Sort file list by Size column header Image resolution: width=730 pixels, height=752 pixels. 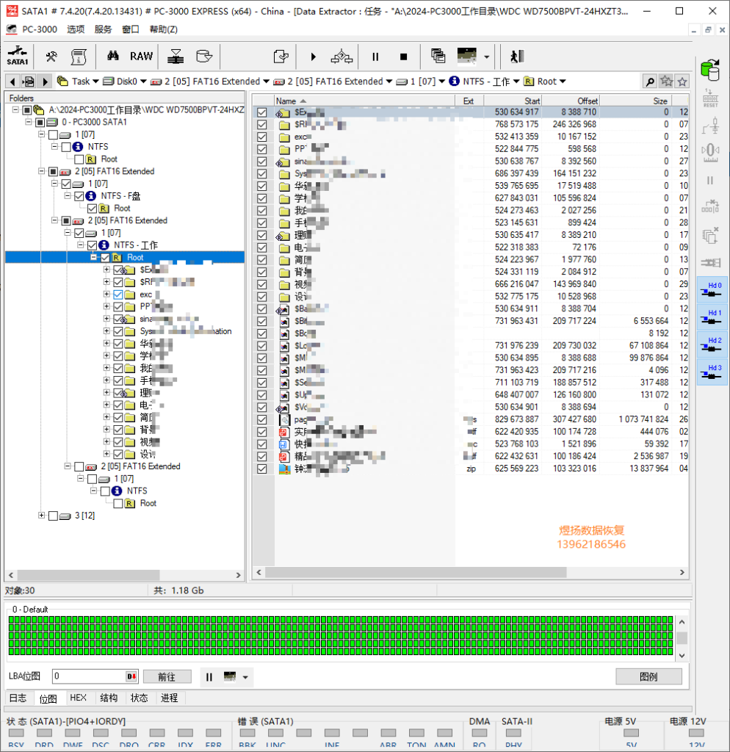pos(635,101)
